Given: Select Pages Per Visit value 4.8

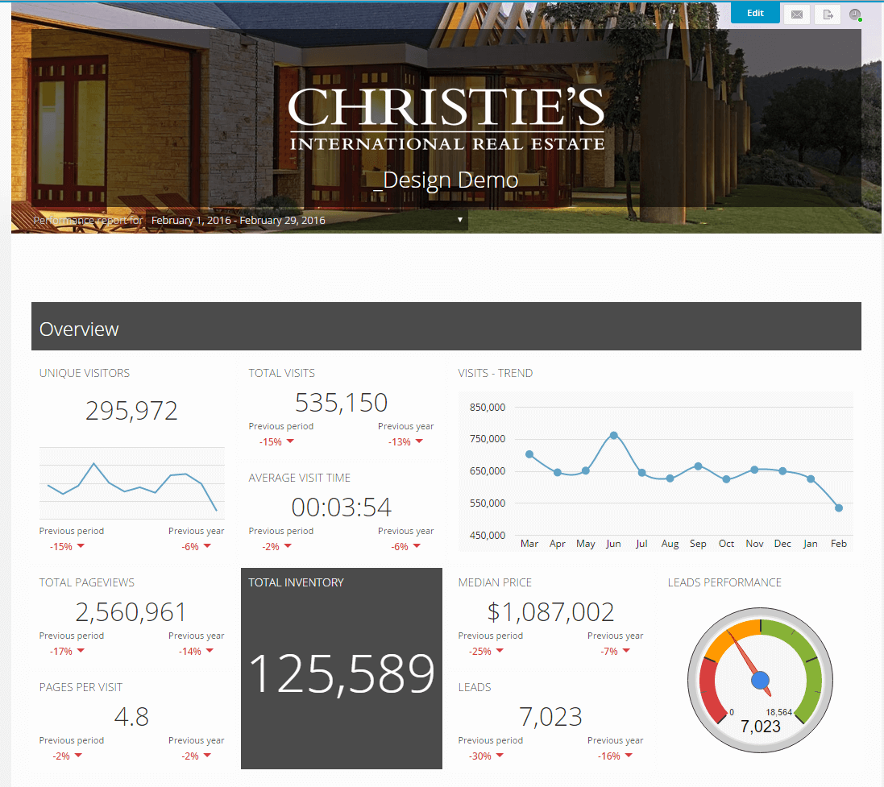Looking at the screenshot, I should click(131, 717).
